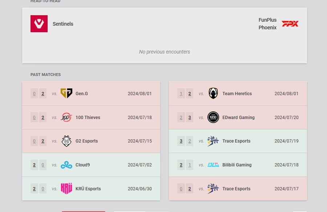Click the EDward Gaming logo
The height and width of the screenshot is (212, 327).
pyautogui.click(x=213, y=117)
